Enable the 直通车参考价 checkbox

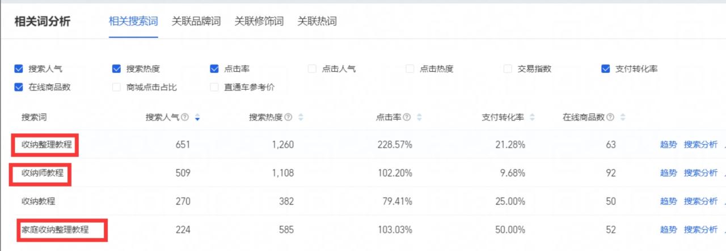[214, 87]
